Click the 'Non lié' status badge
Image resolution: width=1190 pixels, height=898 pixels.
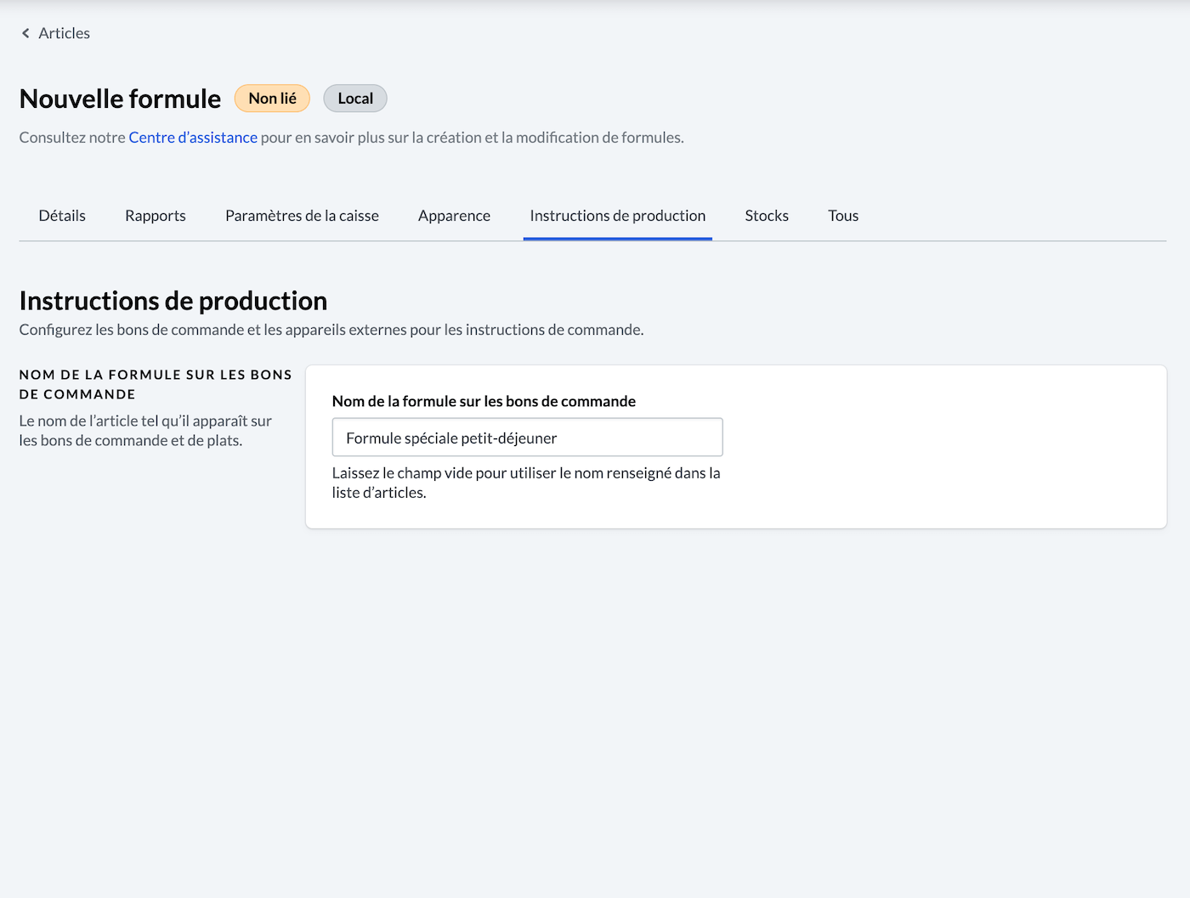point(272,99)
